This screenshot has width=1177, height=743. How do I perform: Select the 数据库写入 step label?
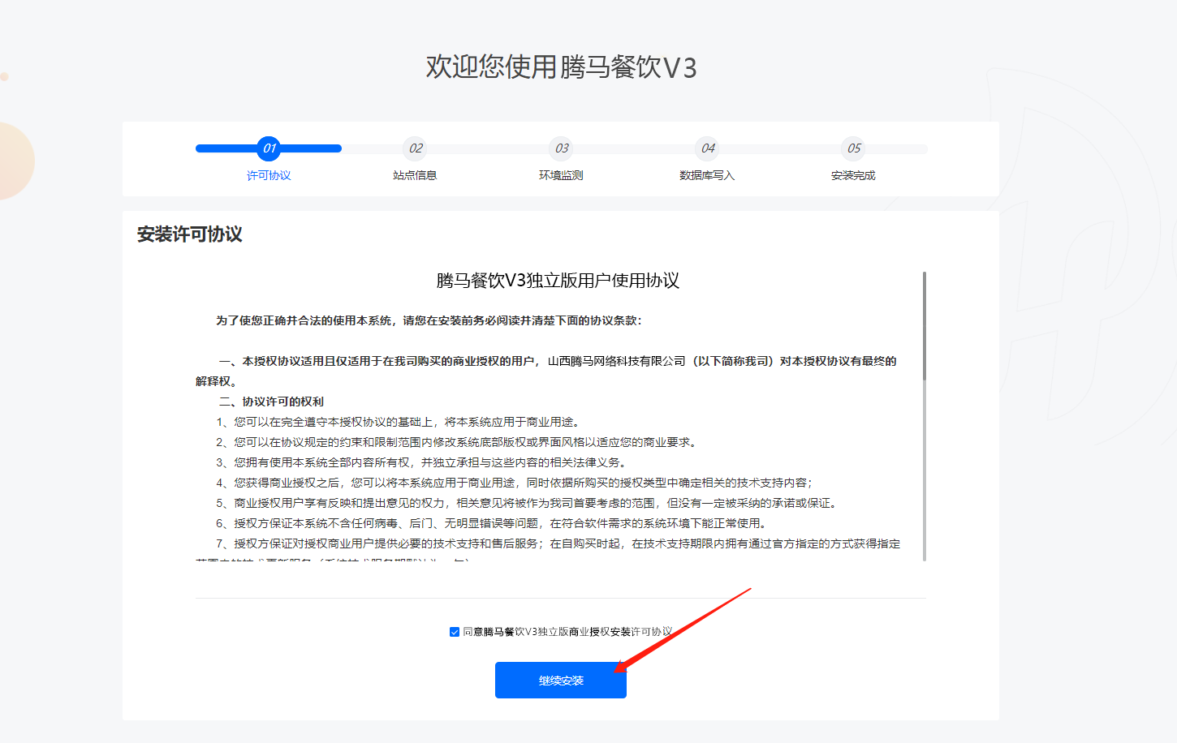pos(707,175)
